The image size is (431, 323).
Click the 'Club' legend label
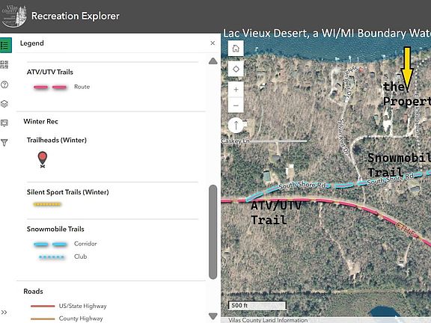coord(80,256)
